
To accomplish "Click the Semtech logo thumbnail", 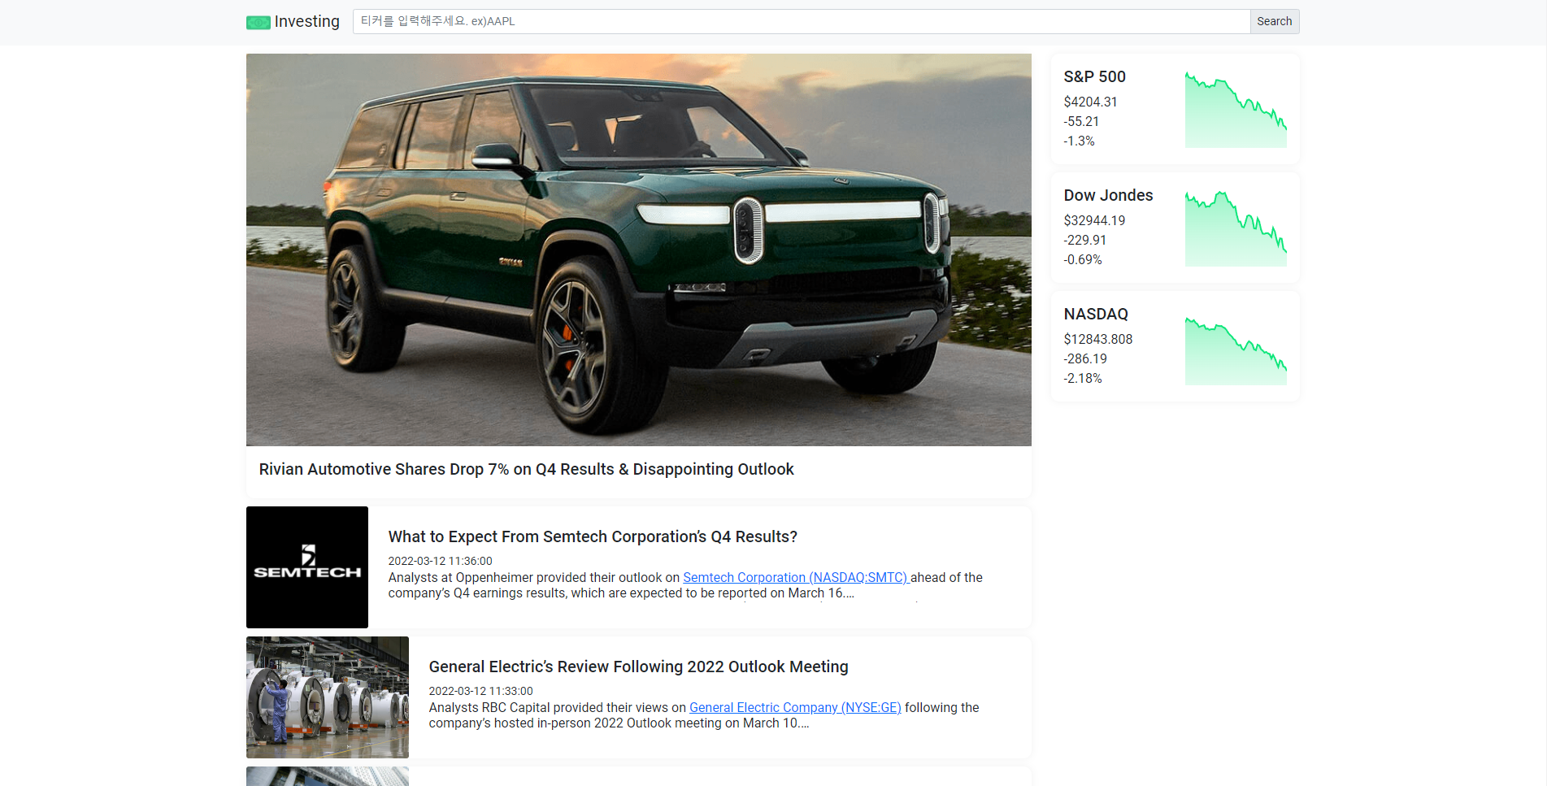I will click(x=307, y=567).
